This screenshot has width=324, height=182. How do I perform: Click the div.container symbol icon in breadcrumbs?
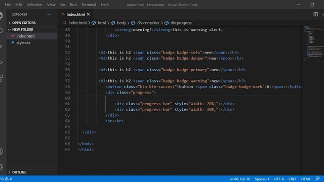pos(133,23)
